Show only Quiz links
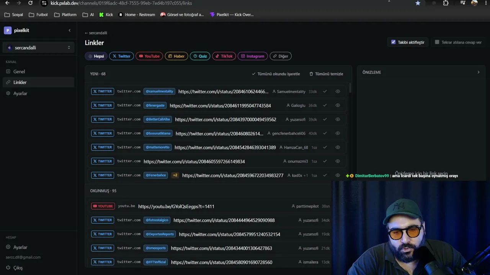Viewport: 490px width, 275px height. click(x=200, y=56)
